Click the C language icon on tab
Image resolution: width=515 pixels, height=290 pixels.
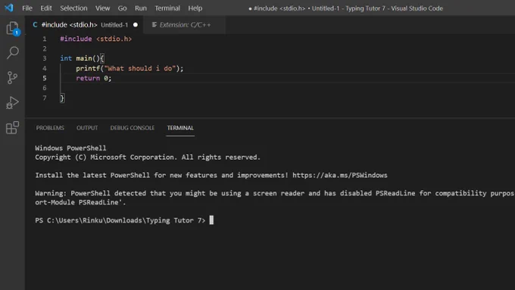click(35, 25)
